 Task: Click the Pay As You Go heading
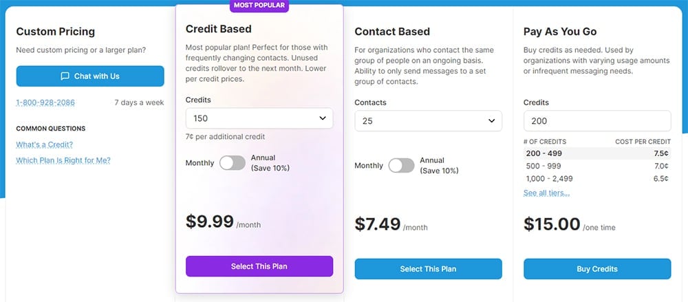(x=560, y=32)
